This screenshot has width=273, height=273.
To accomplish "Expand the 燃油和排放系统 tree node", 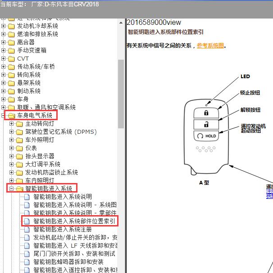I will coord(3,34).
